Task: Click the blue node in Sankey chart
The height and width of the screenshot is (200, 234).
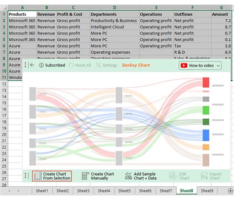Action: 206,135
